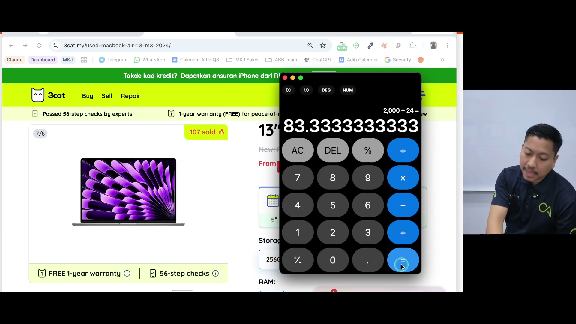Click the MacBook Air product image
576x324 pixels.
(x=128, y=192)
